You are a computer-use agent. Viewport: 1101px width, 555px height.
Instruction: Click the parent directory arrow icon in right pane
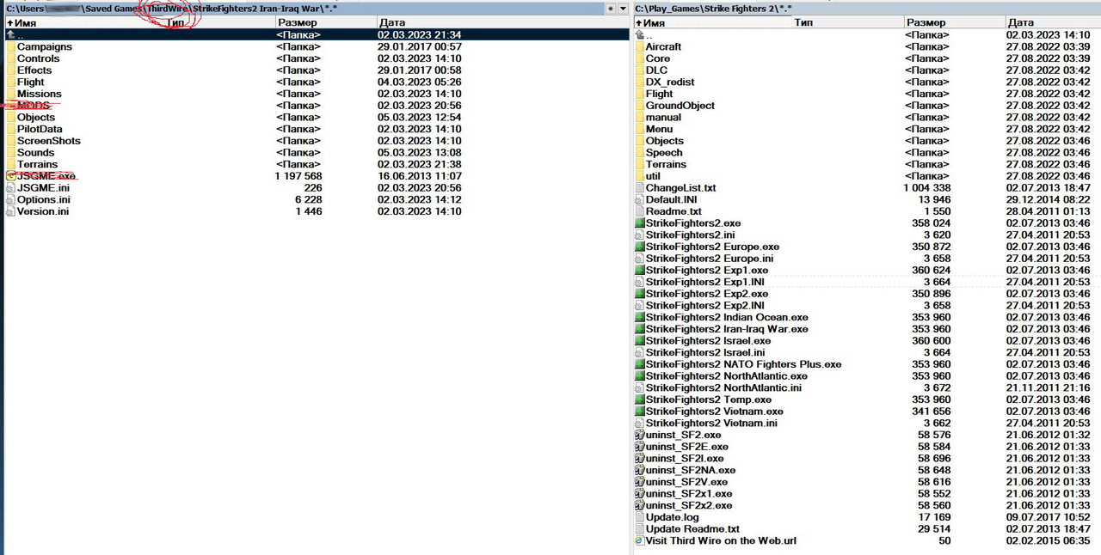[639, 35]
